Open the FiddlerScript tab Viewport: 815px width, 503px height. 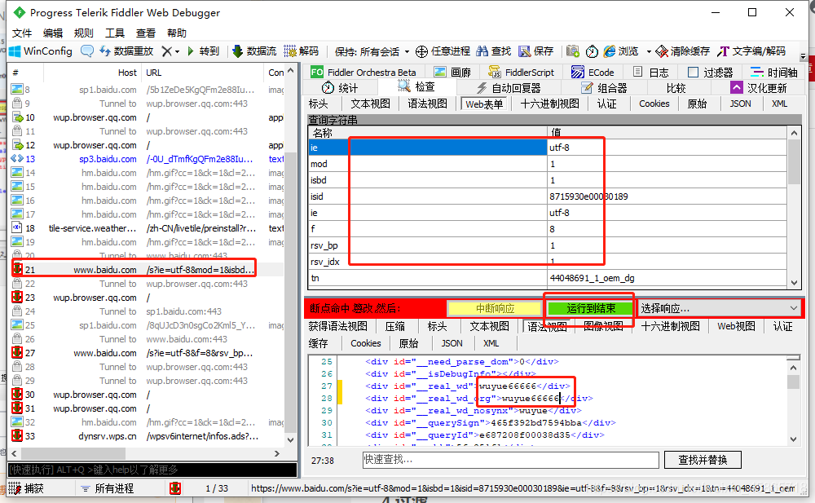click(522, 73)
